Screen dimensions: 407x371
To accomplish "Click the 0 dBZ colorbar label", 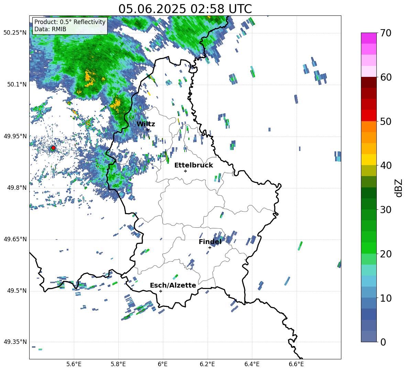I will [x=383, y=342].
